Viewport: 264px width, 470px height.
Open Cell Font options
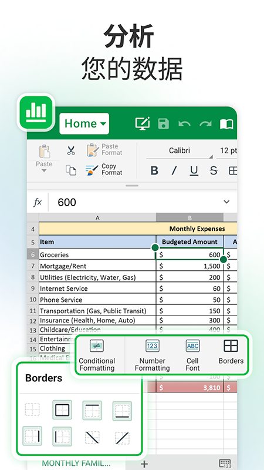pyautogui.click(x=192, y=355)
